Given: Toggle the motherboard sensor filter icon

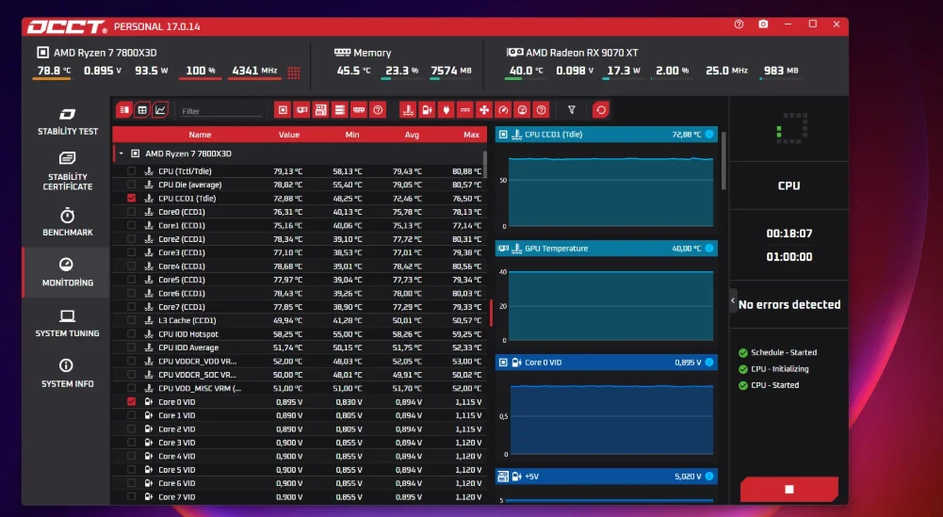Looking at the screenshot, I should click(x=320, y=110).
